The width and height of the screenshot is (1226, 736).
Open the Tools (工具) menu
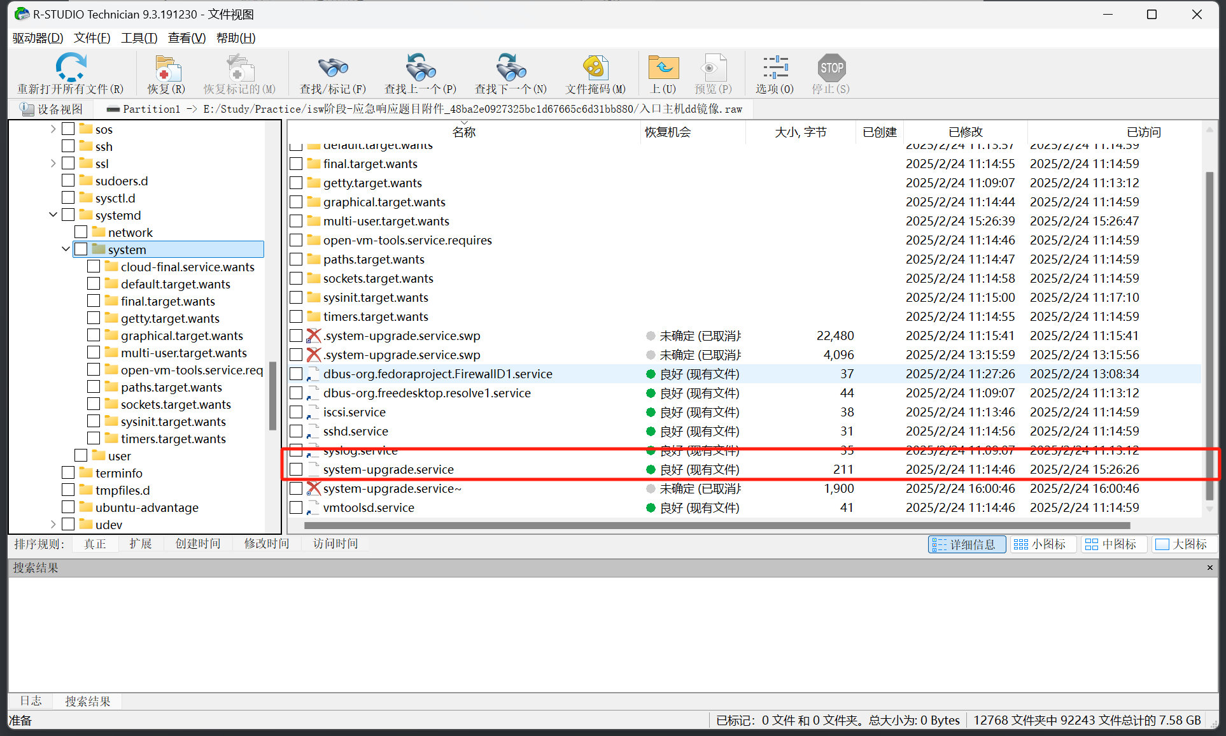(x=139, y=38)
